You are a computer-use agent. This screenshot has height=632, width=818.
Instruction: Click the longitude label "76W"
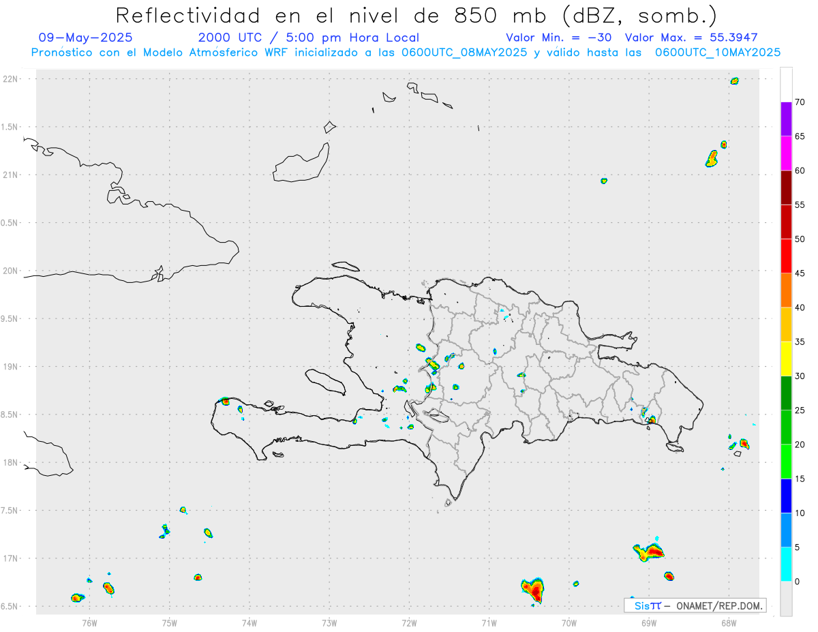tap(89, 622)
